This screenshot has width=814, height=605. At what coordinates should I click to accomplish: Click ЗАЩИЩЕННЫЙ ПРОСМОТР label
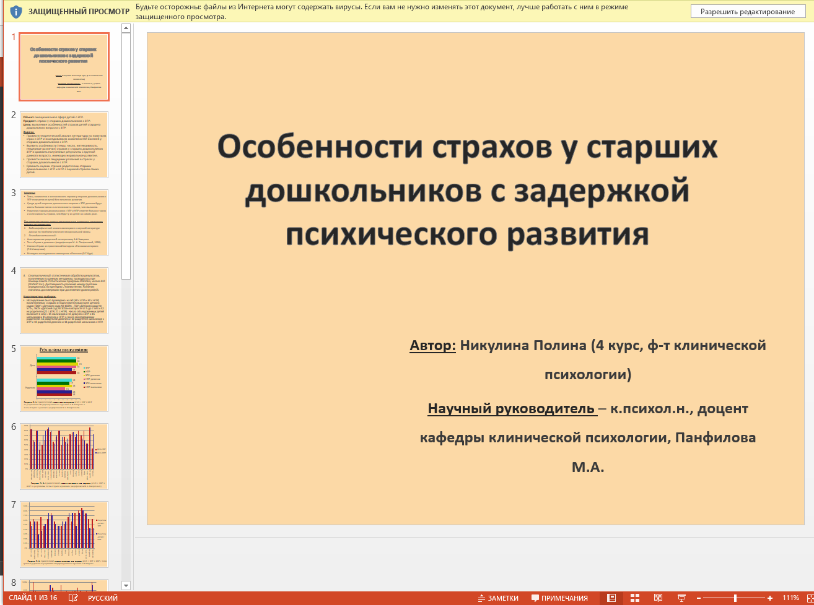[79, 11]
